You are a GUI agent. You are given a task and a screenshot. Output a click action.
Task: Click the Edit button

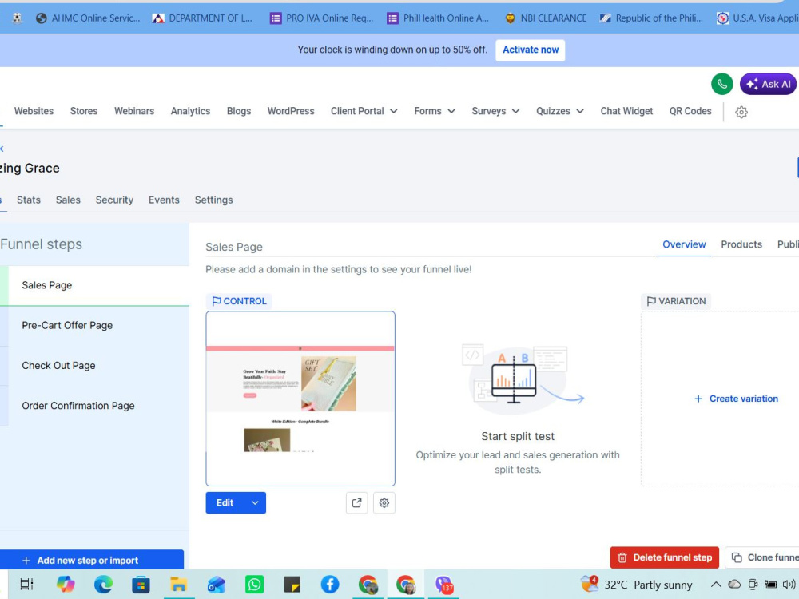pos(225,502)
